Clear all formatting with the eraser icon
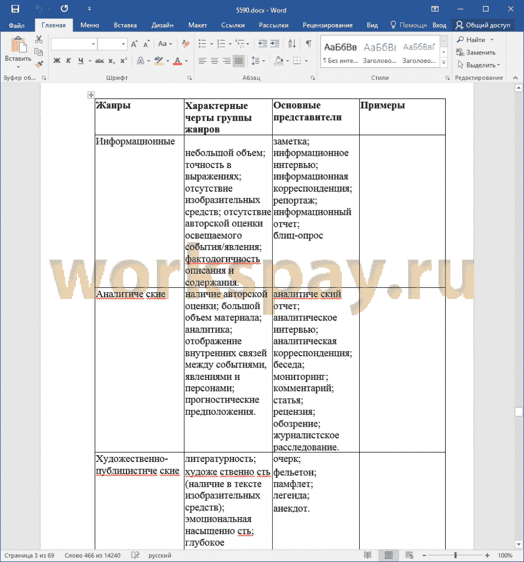Image resolution: width=524 pixels, height=562 pixels. point(186,44)
